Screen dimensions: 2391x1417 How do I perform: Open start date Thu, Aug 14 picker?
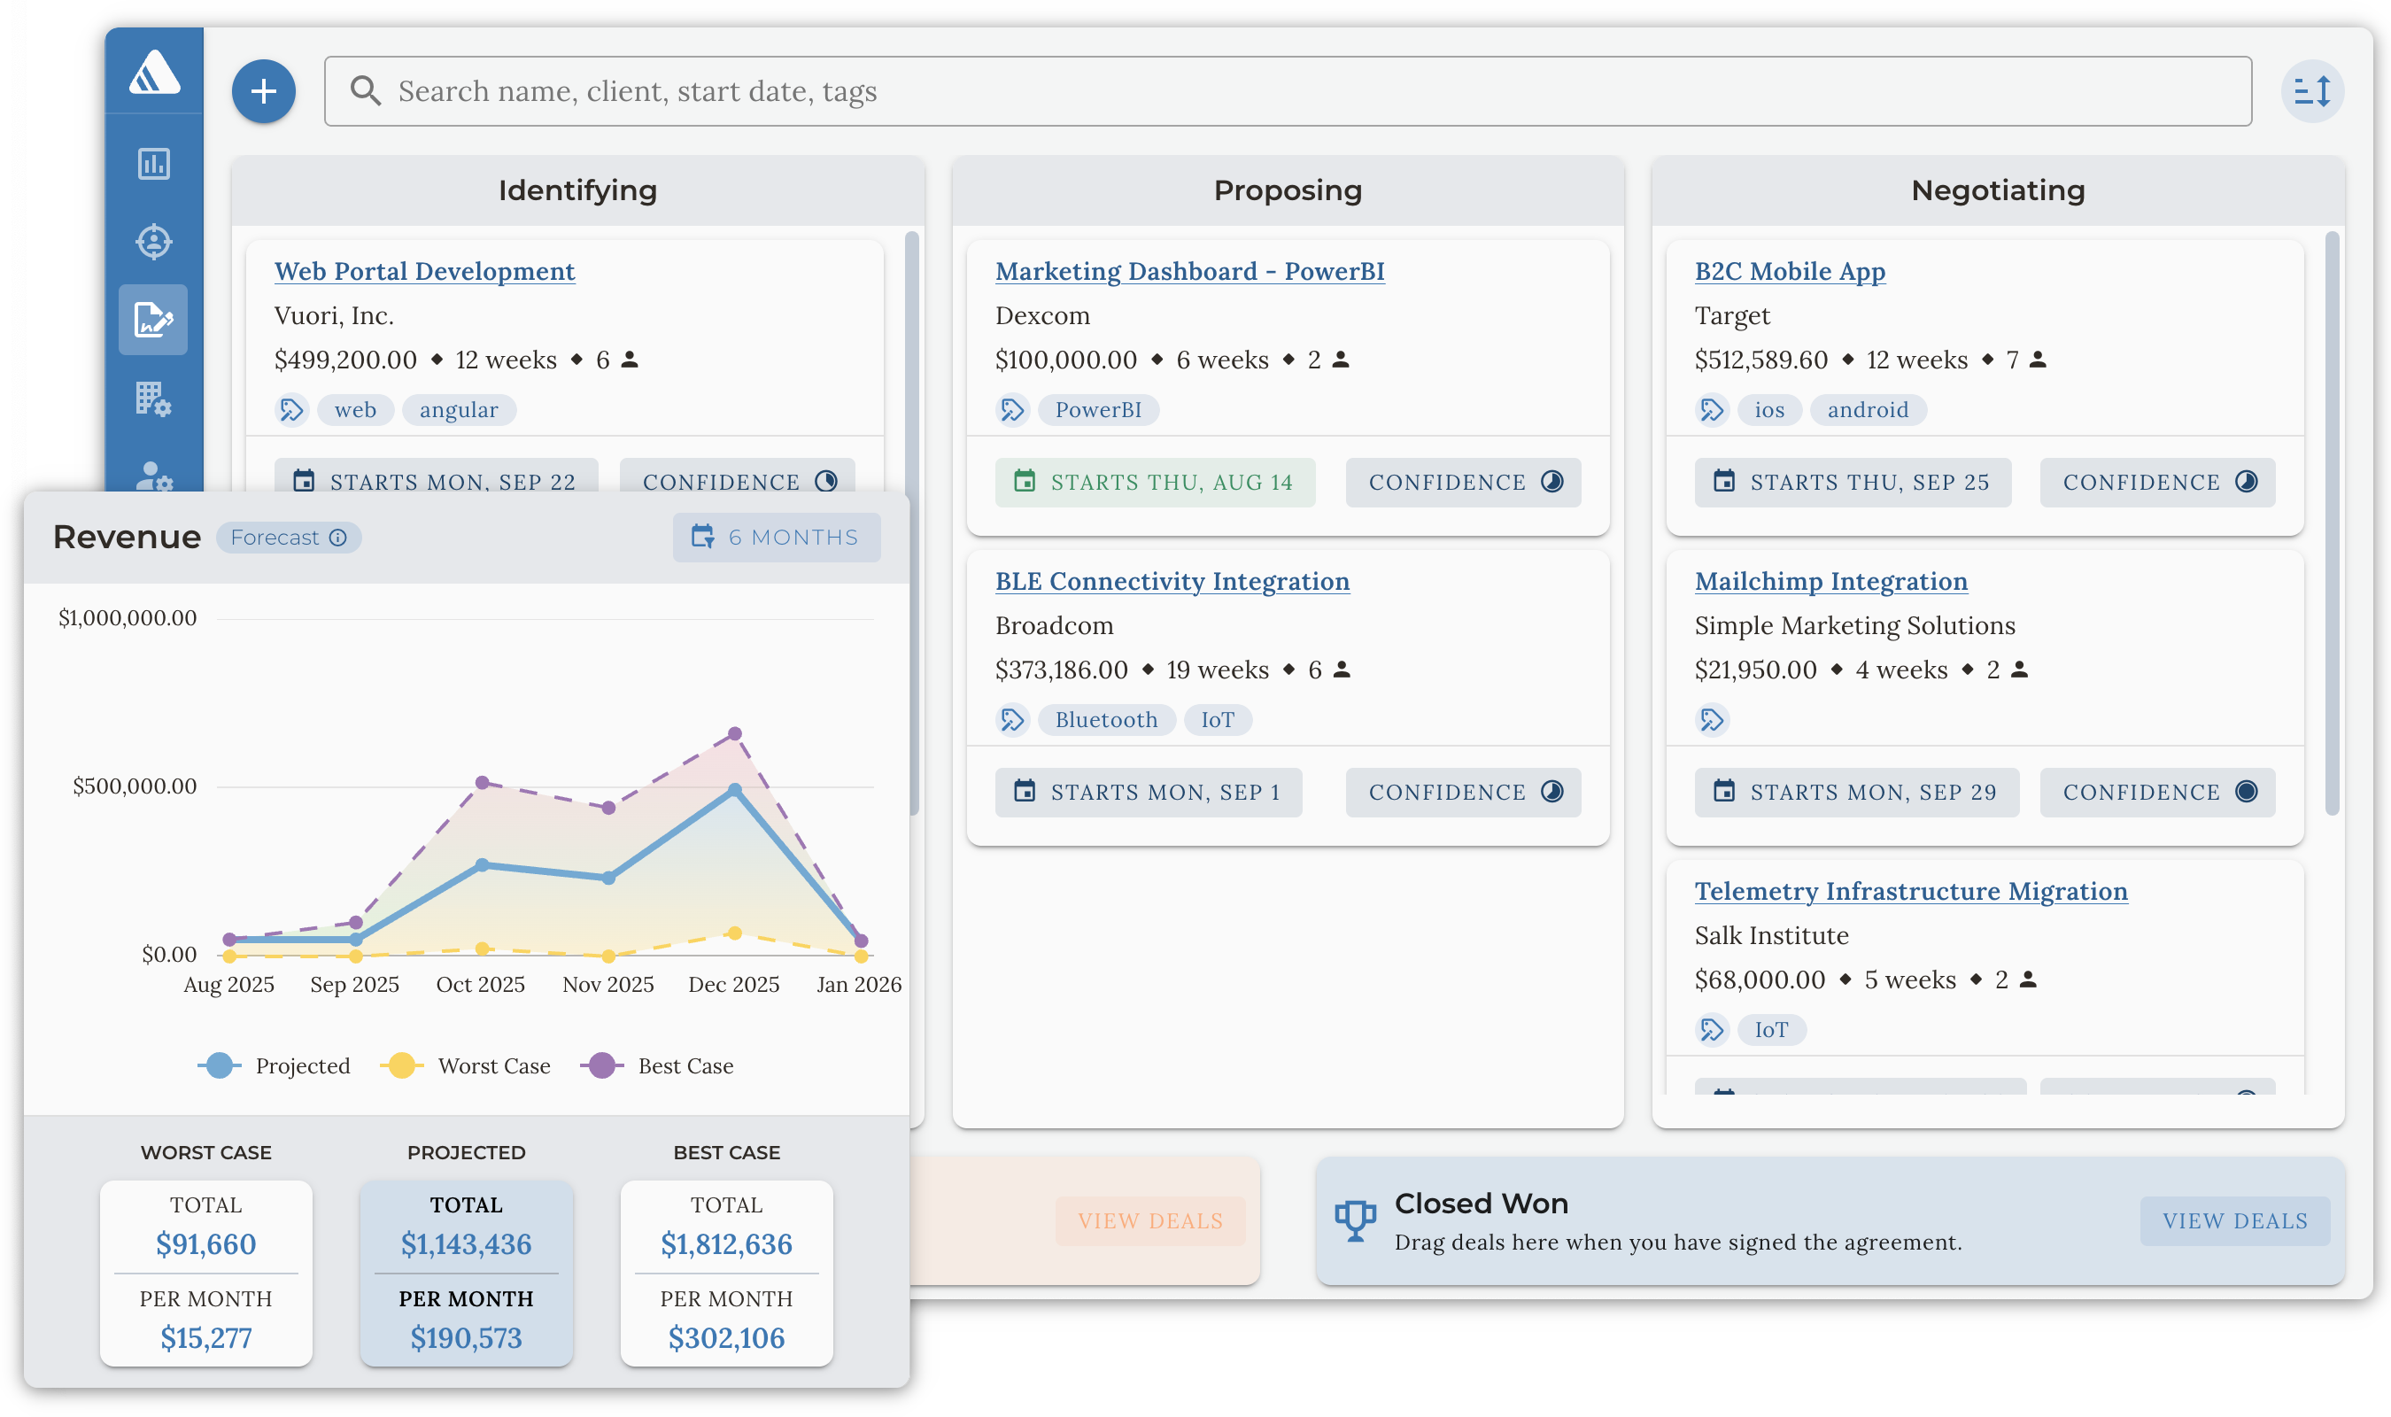pos(1155,482)
